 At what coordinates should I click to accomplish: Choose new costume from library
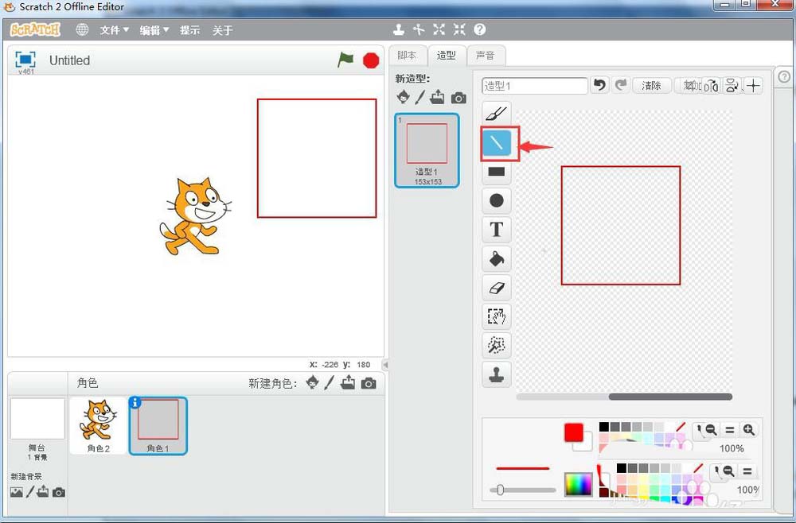coord(403,97)
